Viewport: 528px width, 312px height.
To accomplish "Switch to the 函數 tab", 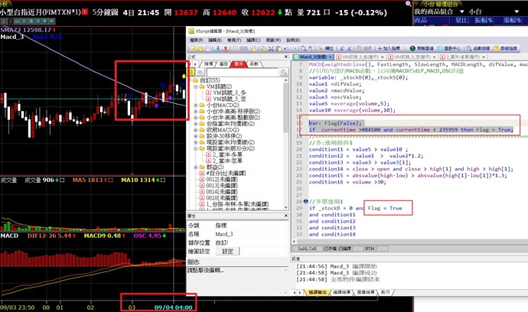I will tap(254, 63).
